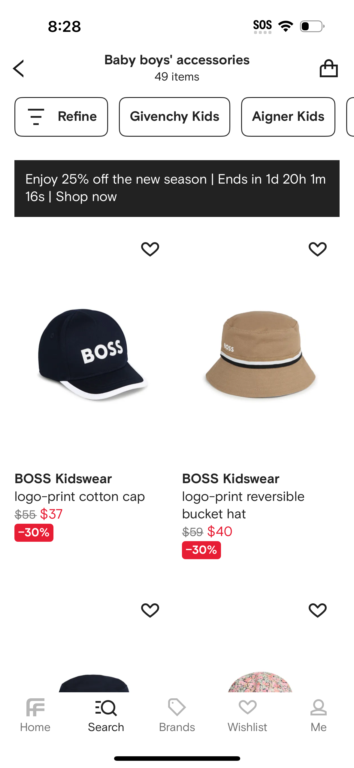Image resolution: width=354 pixels, height=768 pixels.
Task: Go to the Home tab
Action: [35, 715]
